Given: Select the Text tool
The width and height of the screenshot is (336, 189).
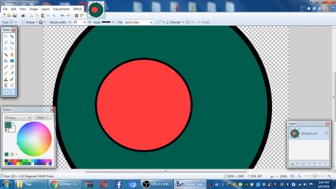Looking at the screenshot, I should pos(6,86).
